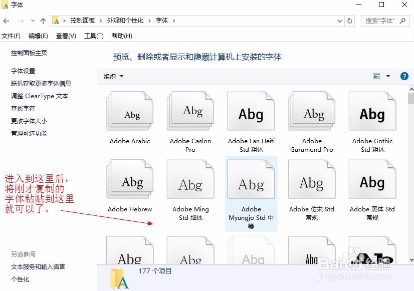The image size is (414, 291).
Task: Open 字体设置 link
Action: [23, 71]
